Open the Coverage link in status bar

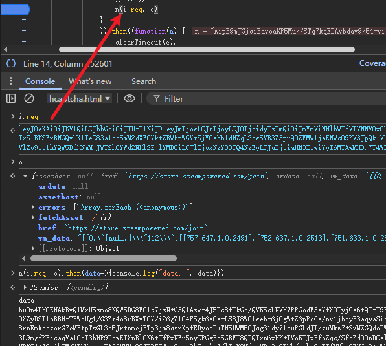[x=372, y=63]
